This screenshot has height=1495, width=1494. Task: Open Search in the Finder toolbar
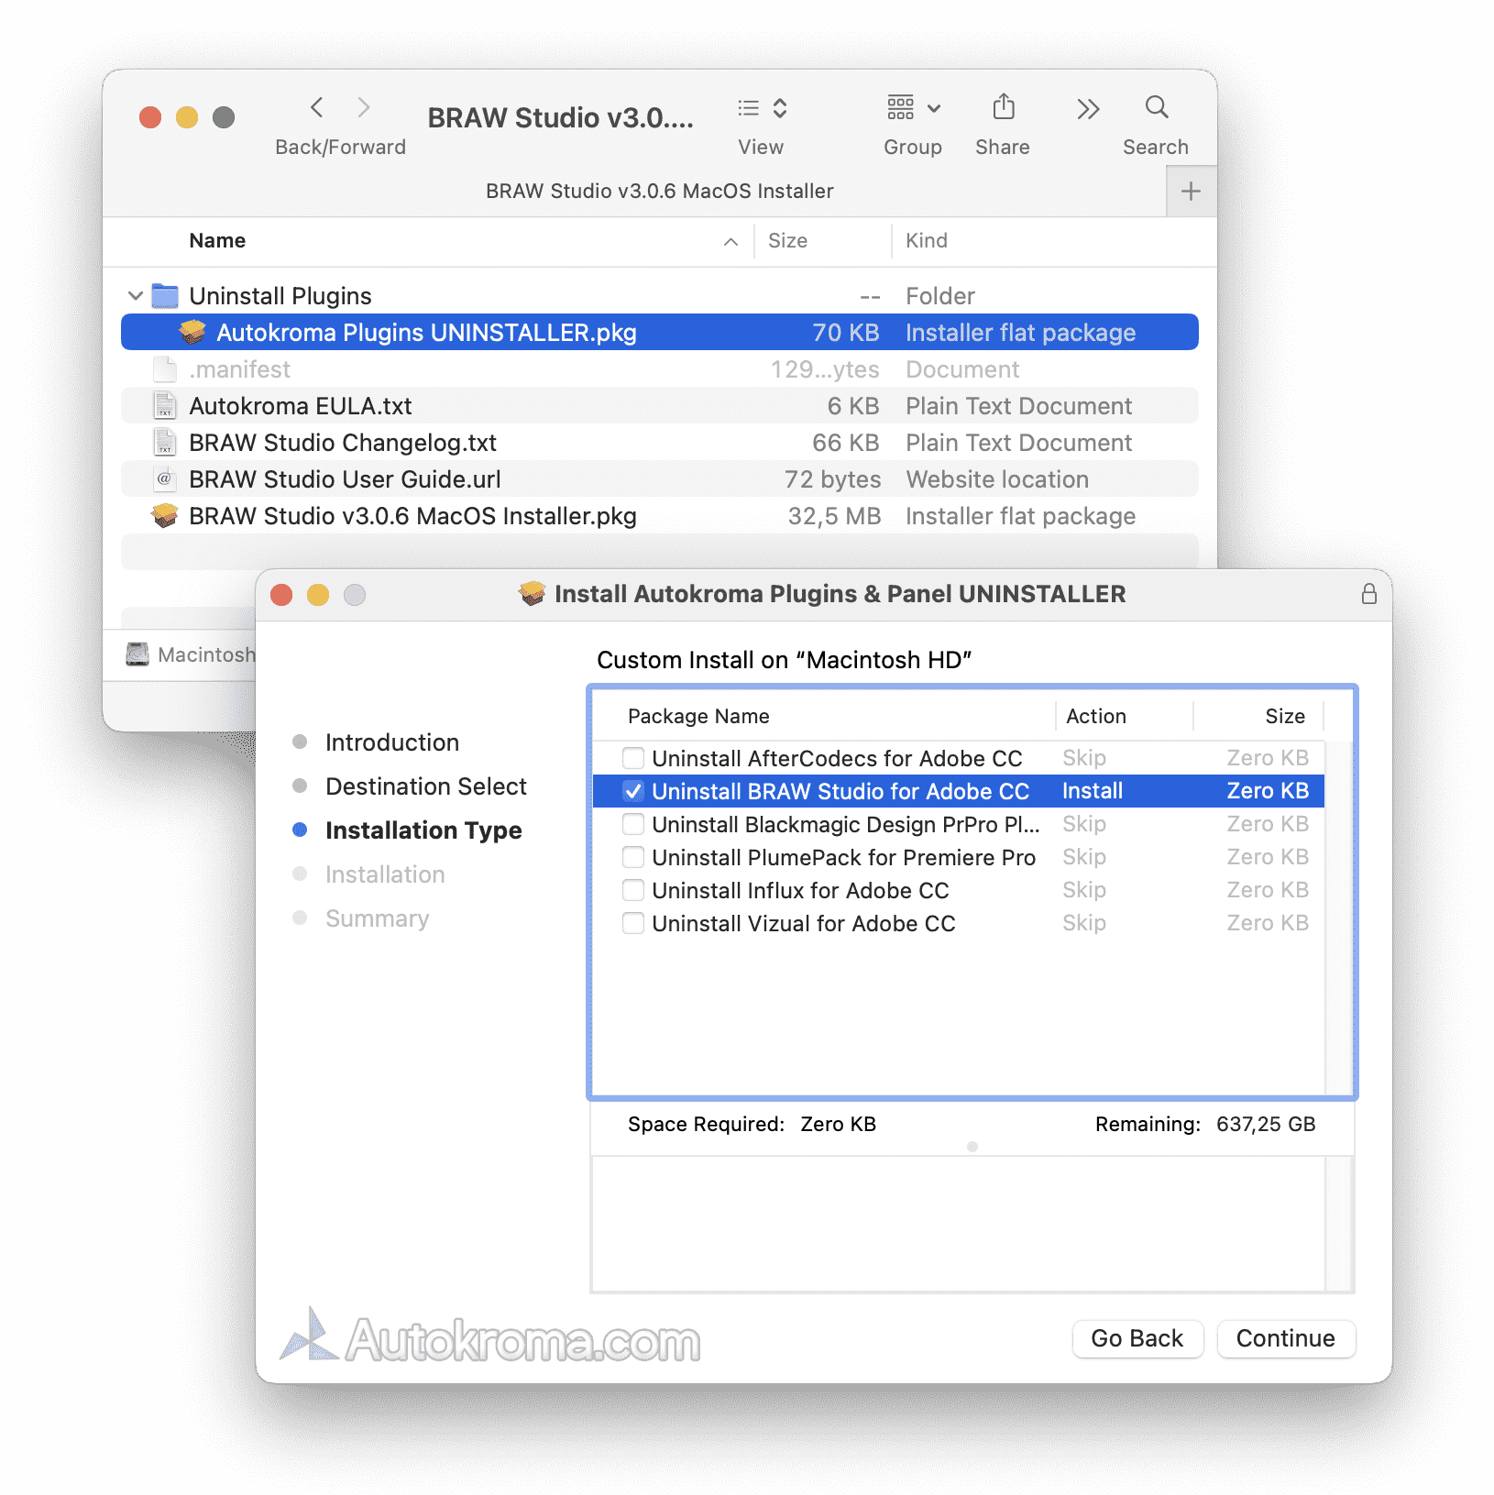pos(1156,108)
